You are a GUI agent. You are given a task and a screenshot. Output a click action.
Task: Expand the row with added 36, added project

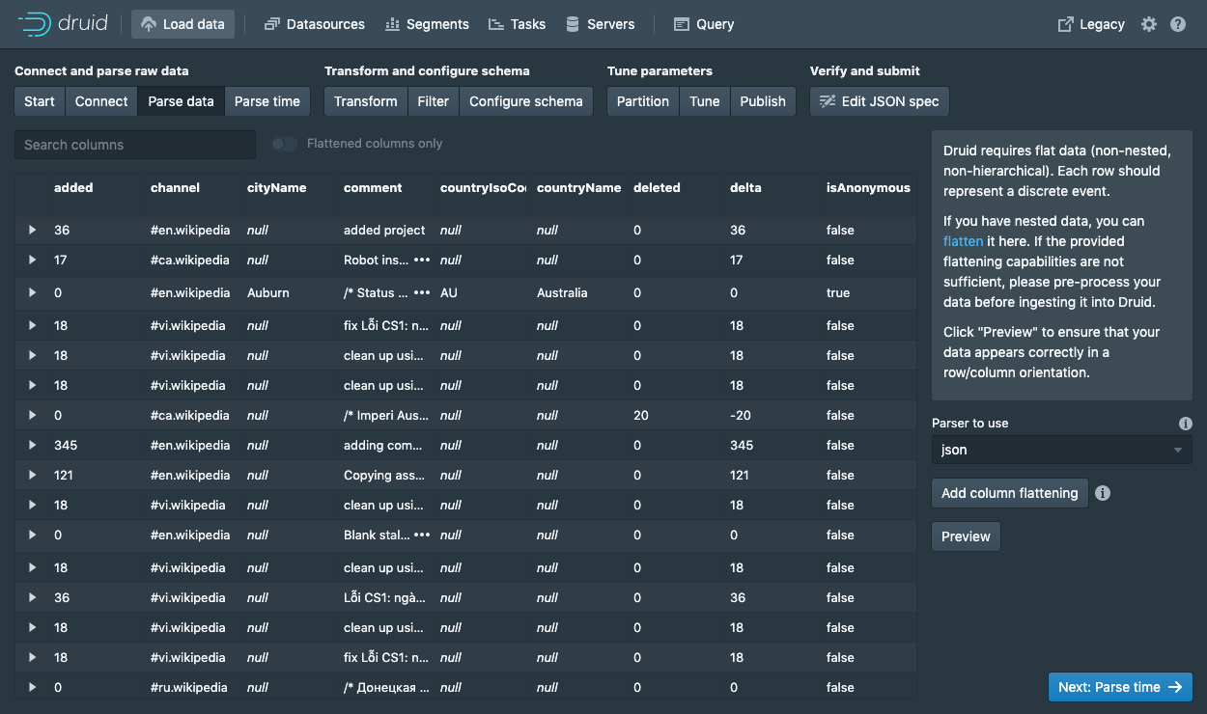coord(32,231)
